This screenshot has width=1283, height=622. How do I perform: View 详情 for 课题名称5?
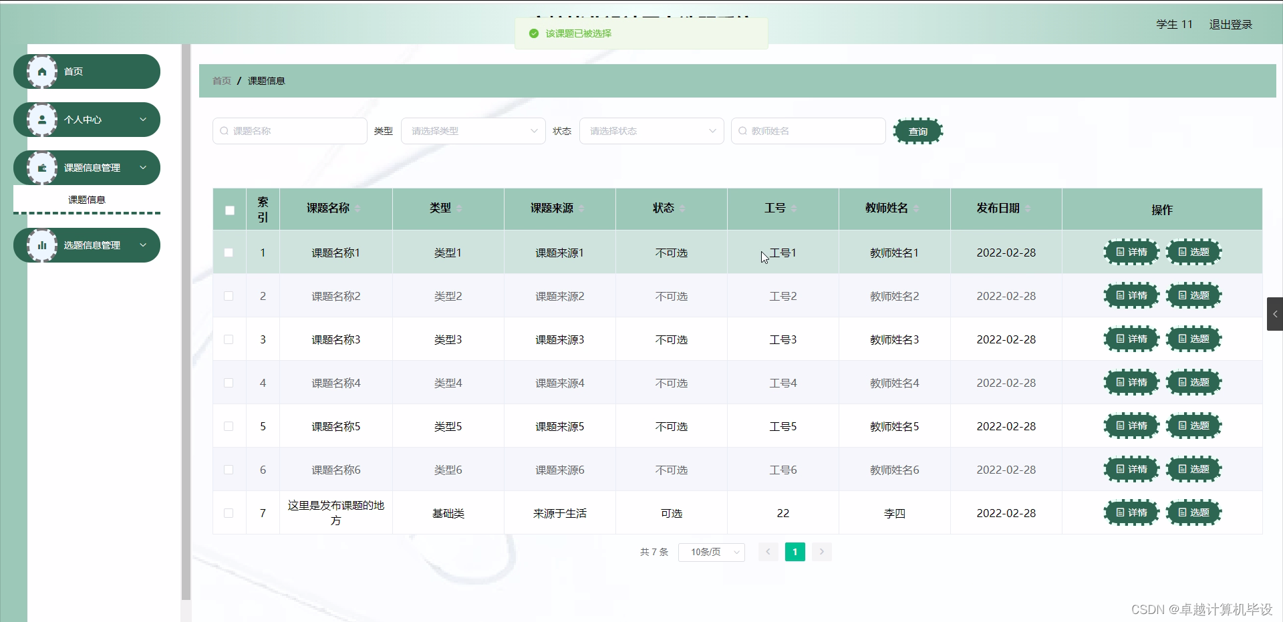pos(1131,426)
